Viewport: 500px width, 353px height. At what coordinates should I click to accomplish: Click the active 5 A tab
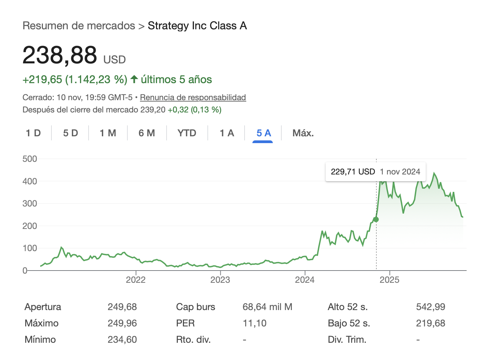pos(264,133)
